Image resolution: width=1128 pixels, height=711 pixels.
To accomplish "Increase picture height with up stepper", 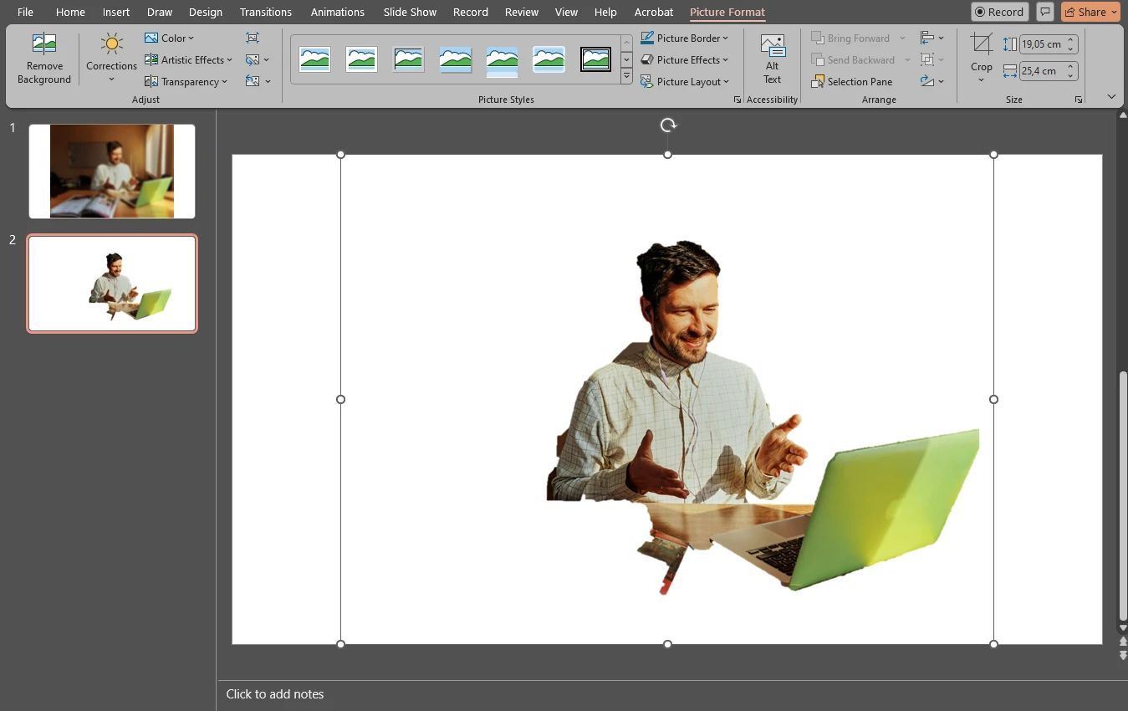I will point(1071,40).
